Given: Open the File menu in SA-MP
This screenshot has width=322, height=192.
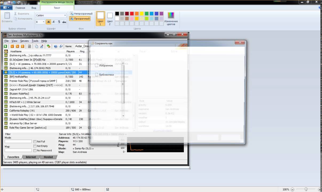Looking at the screenshot, I should click(6, 41).
